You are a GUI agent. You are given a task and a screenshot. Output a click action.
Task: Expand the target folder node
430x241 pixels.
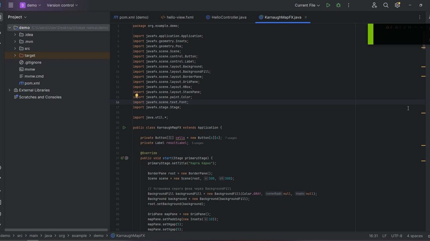[x=15, y=55]
